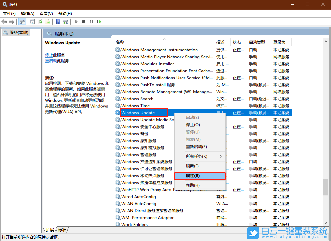
Task: Click the Refresh toolbar icon
Action: [40, 21]
